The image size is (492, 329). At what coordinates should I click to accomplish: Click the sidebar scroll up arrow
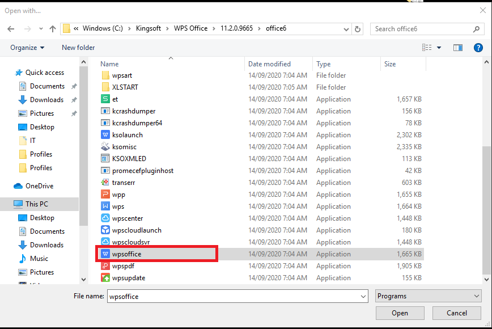(83, 62)
